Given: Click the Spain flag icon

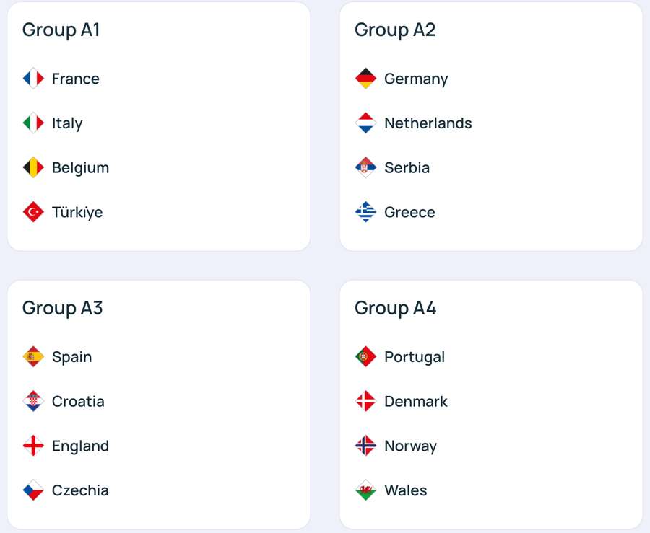Looking at the screenshot, I should click(33, 357).
